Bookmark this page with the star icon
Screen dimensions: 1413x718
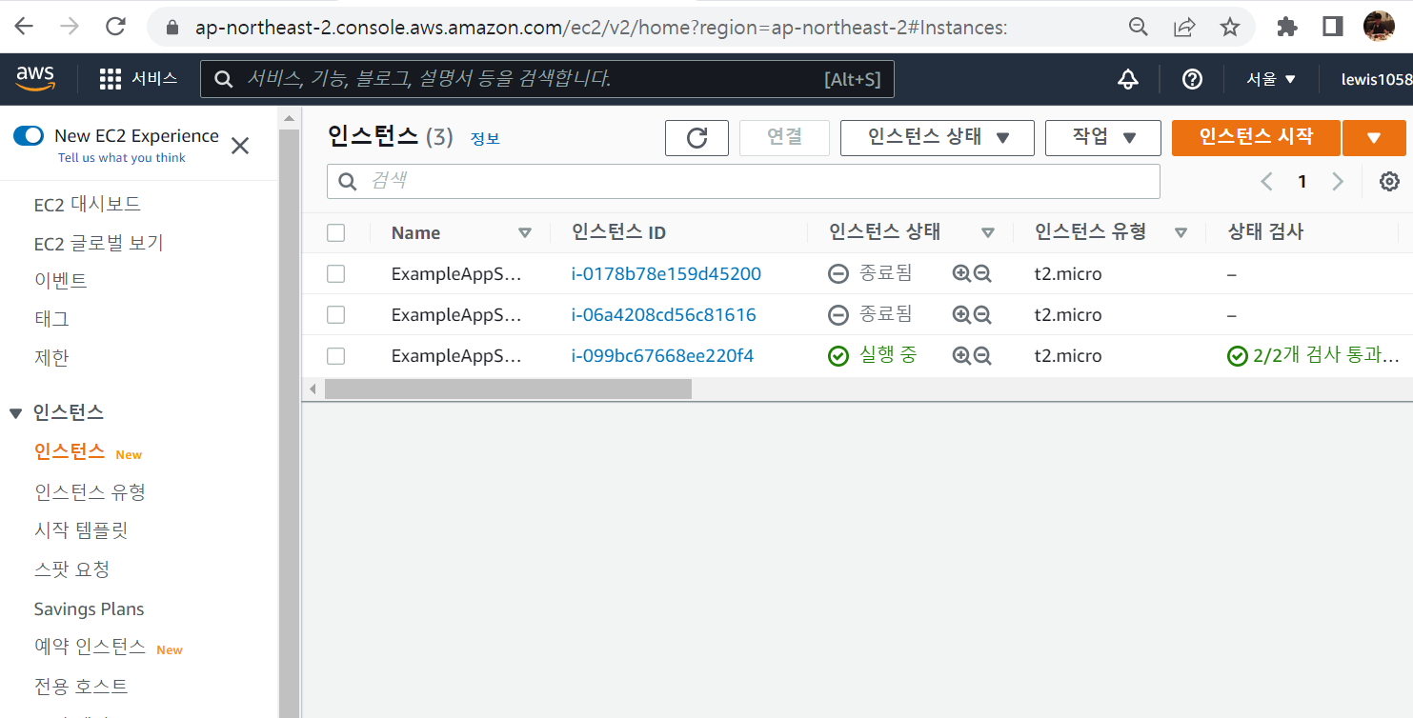click(1230, 27)
